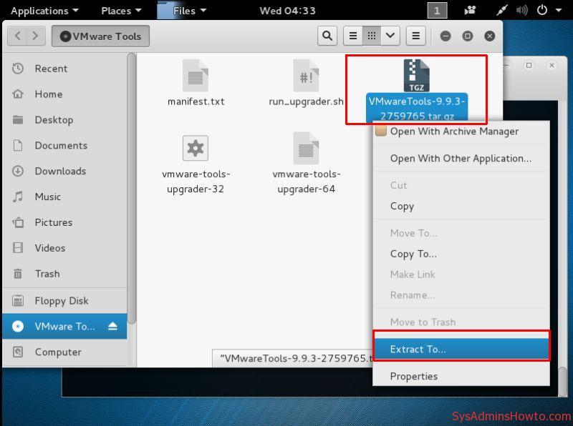Select the run_upgrader.sh script icon
The height and width of the screenshot is (426, 573).
coord(307,76)
